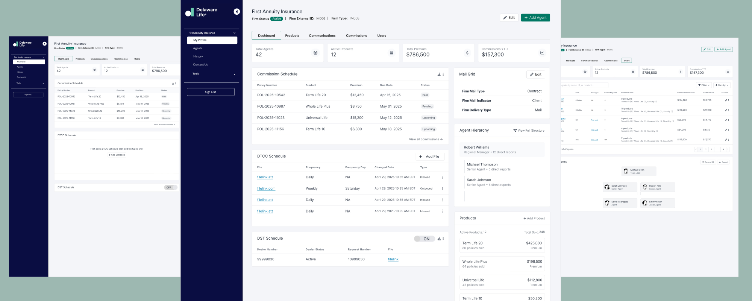
Task: Open filelink in DST Schedule row
Action: pos(393,259)
